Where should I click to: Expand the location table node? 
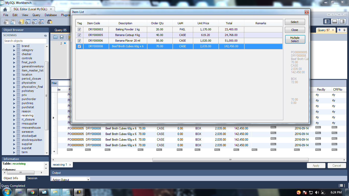(14, 75)
